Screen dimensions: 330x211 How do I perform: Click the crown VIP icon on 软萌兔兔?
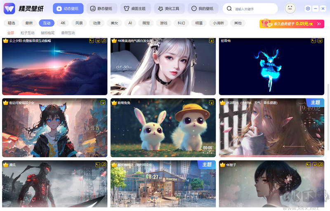point(114,102)
